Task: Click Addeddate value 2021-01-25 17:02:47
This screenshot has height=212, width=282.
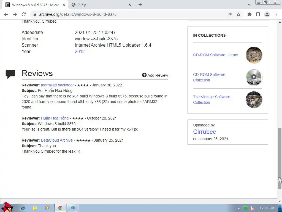Action: click(95, 33)
